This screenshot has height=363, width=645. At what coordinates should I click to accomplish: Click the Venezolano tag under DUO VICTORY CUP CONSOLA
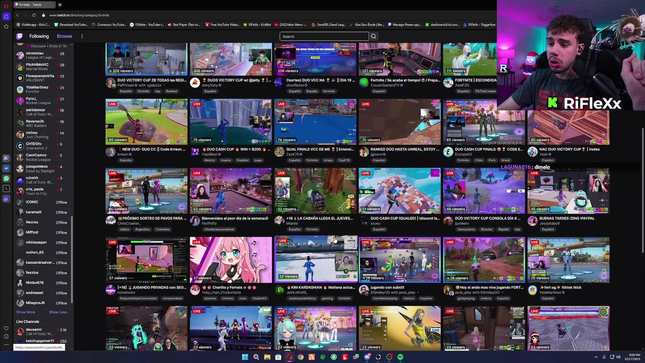pos(466,229)
